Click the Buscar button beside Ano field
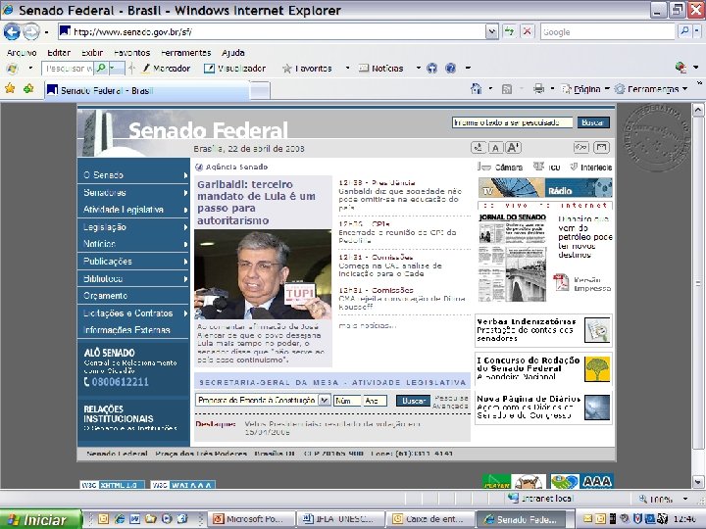 tap(414, 401)
